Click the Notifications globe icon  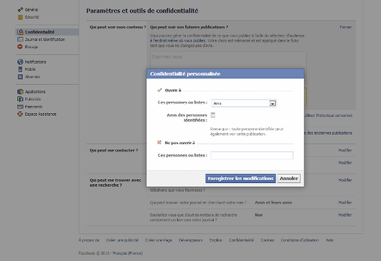click(x=20, y=62)
